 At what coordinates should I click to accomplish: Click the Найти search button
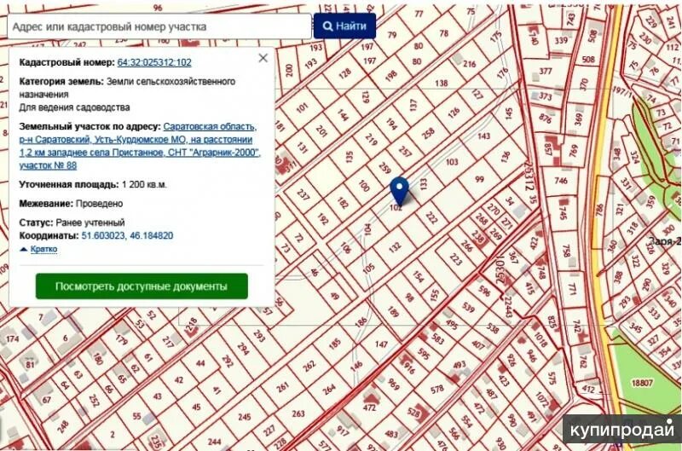click(x=344, y=26)
